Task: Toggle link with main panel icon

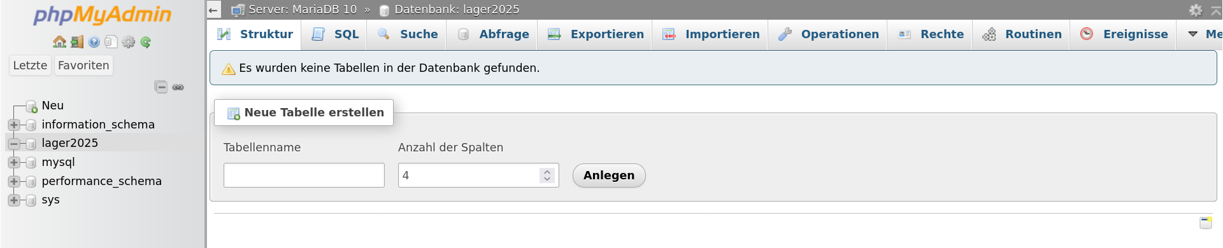Action: tap(178, 87)
